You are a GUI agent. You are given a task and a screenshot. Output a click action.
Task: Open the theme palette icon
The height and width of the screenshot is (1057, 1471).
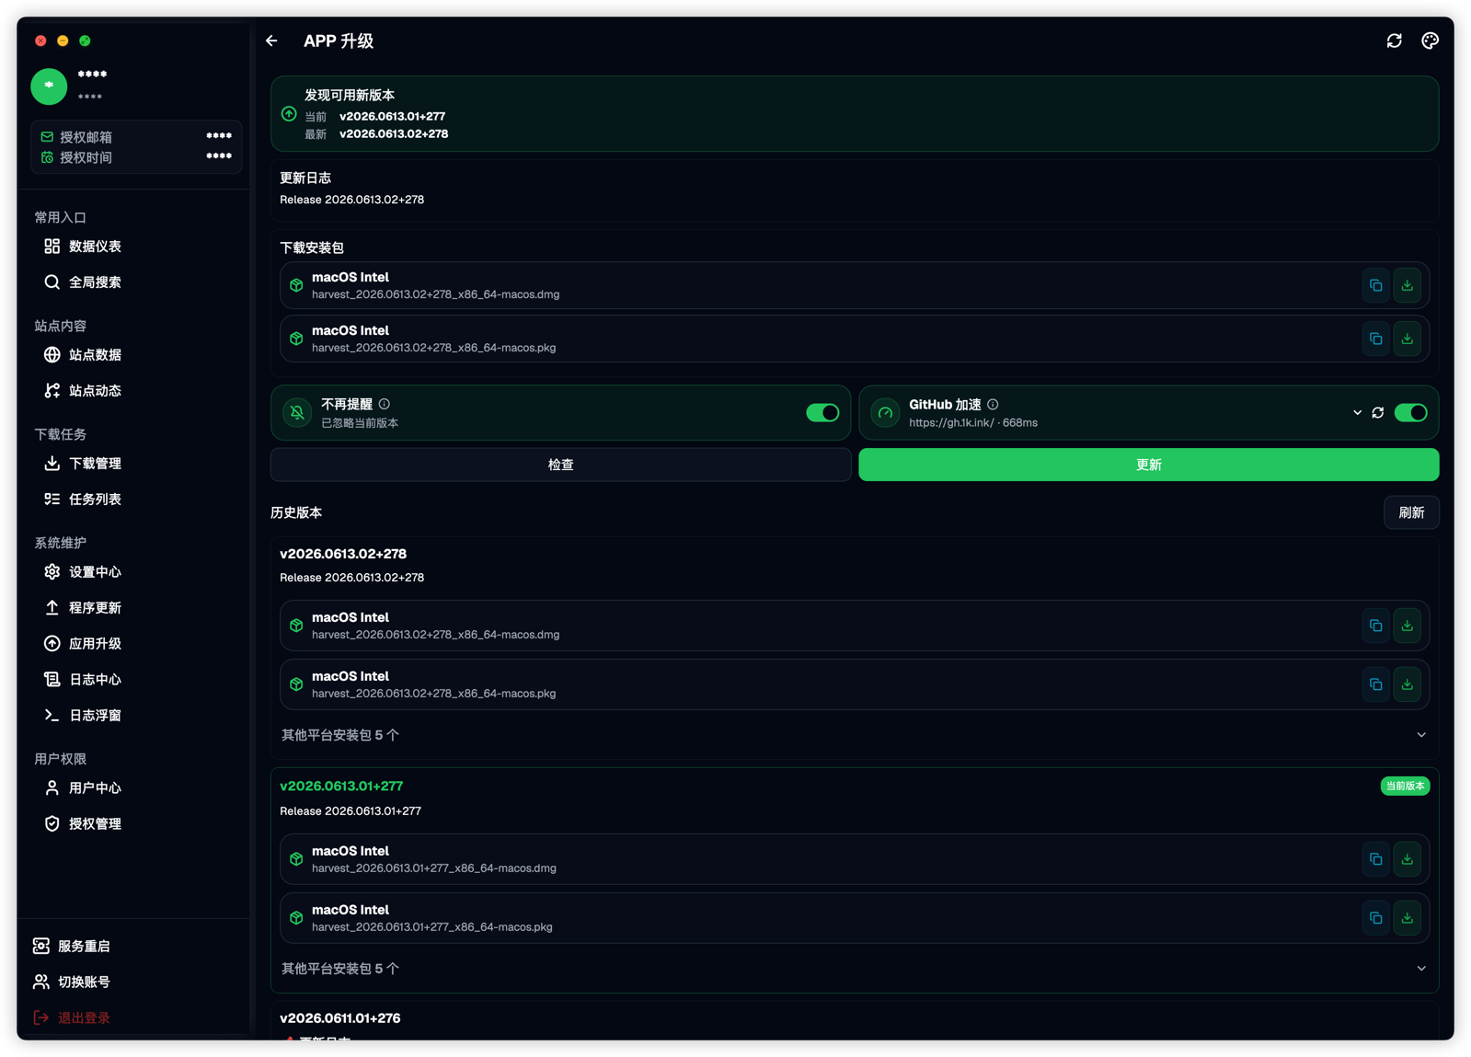(x=1430, y=40)
